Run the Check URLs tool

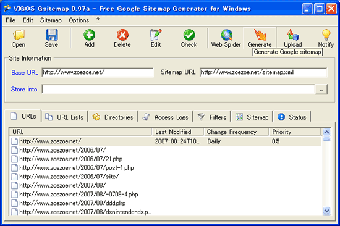pyautogui.click(x=189, y=38)
